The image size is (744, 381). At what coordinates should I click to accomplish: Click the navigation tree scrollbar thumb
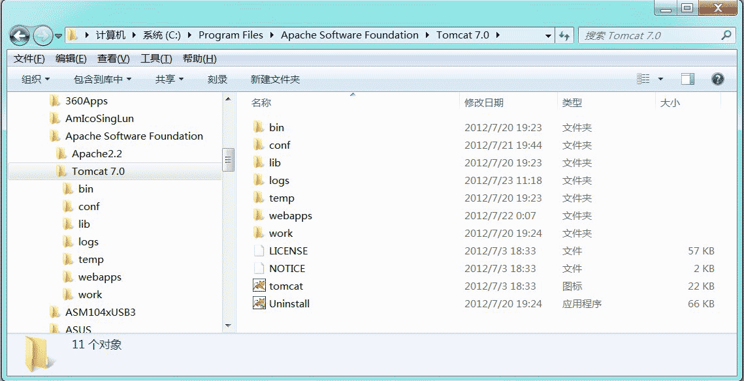click(x=228, y=160)
